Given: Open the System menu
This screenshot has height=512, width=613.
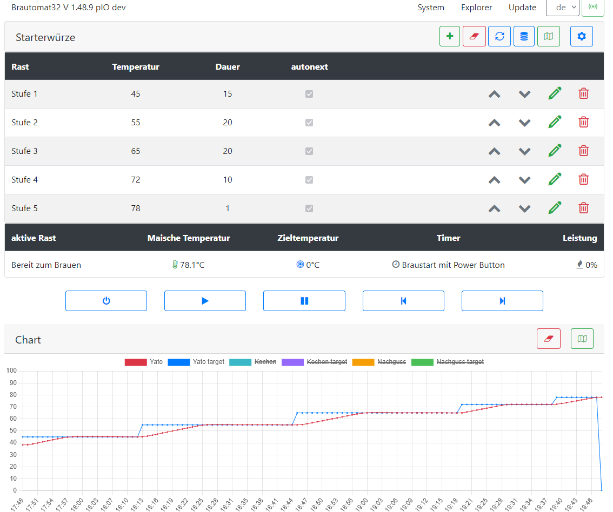Looking at the screenshot, I should (x=431, y=8).
